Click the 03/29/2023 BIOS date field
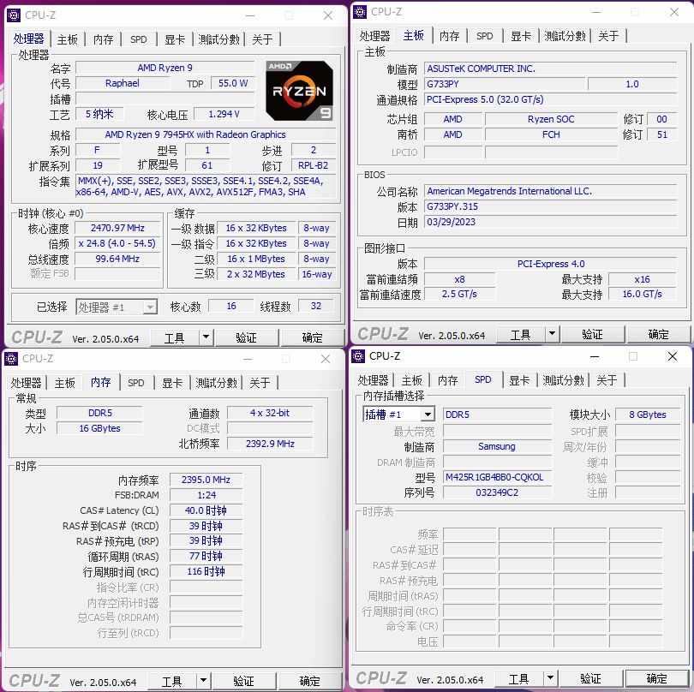The image size is (694, 692). pos(551,222)
